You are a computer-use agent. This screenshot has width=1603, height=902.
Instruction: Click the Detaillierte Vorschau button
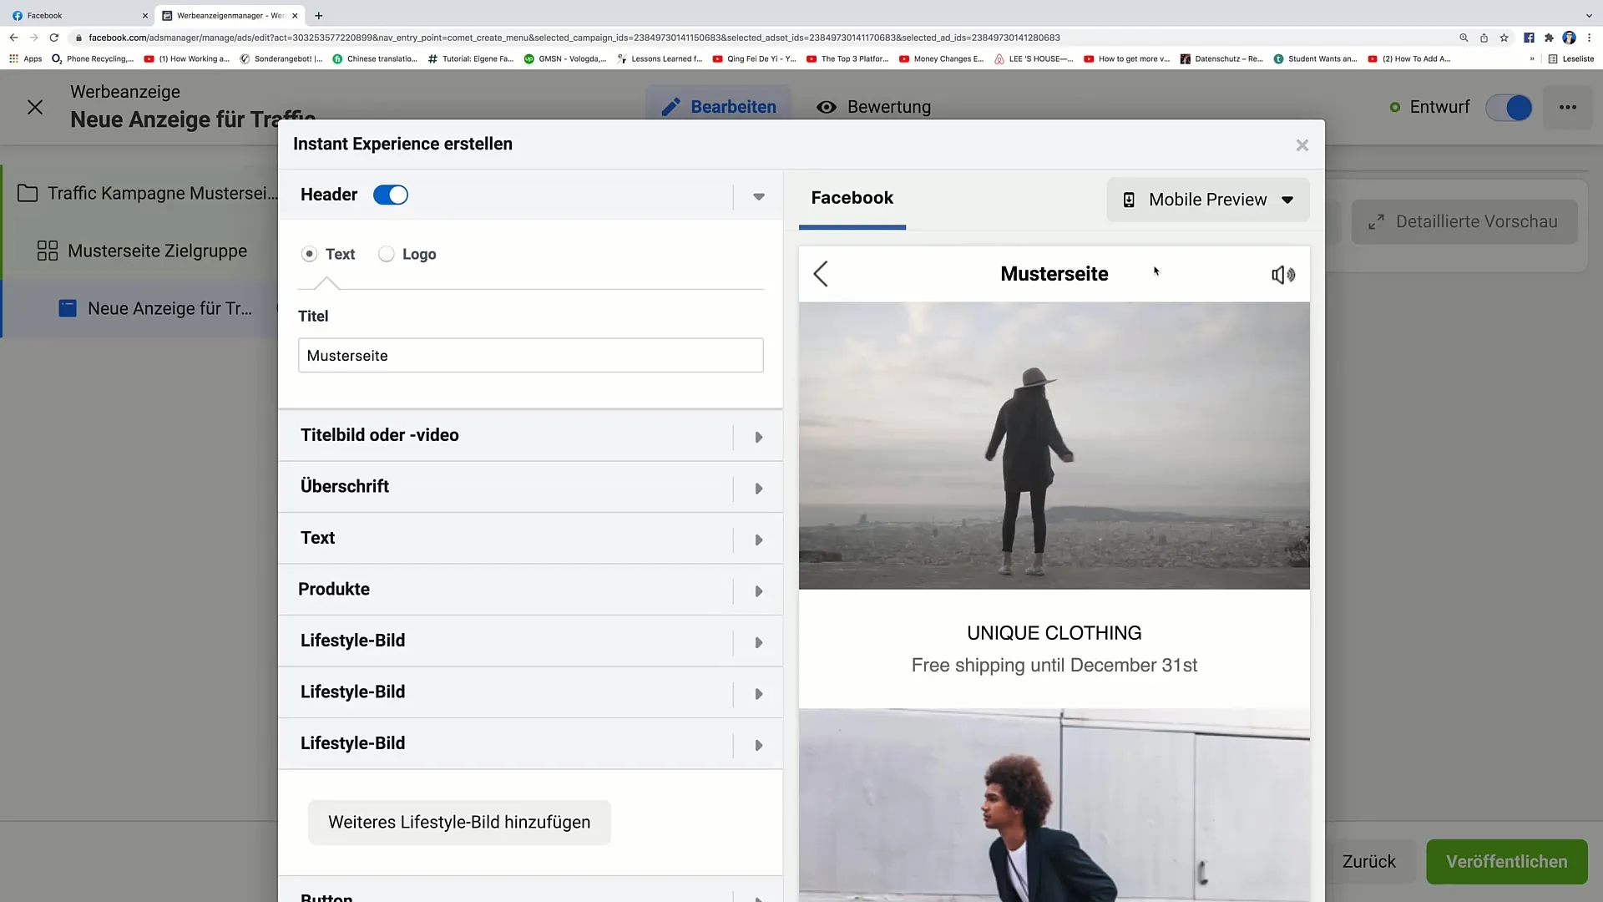click(1464, 221)
